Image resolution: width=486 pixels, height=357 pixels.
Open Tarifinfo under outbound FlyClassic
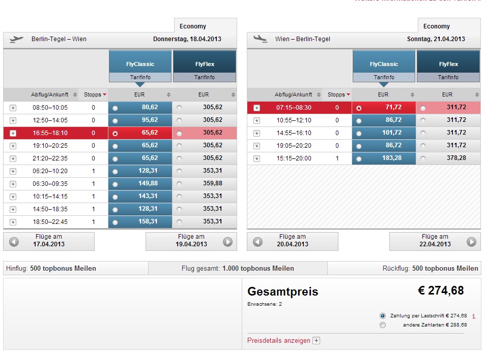tap(140, 78)
